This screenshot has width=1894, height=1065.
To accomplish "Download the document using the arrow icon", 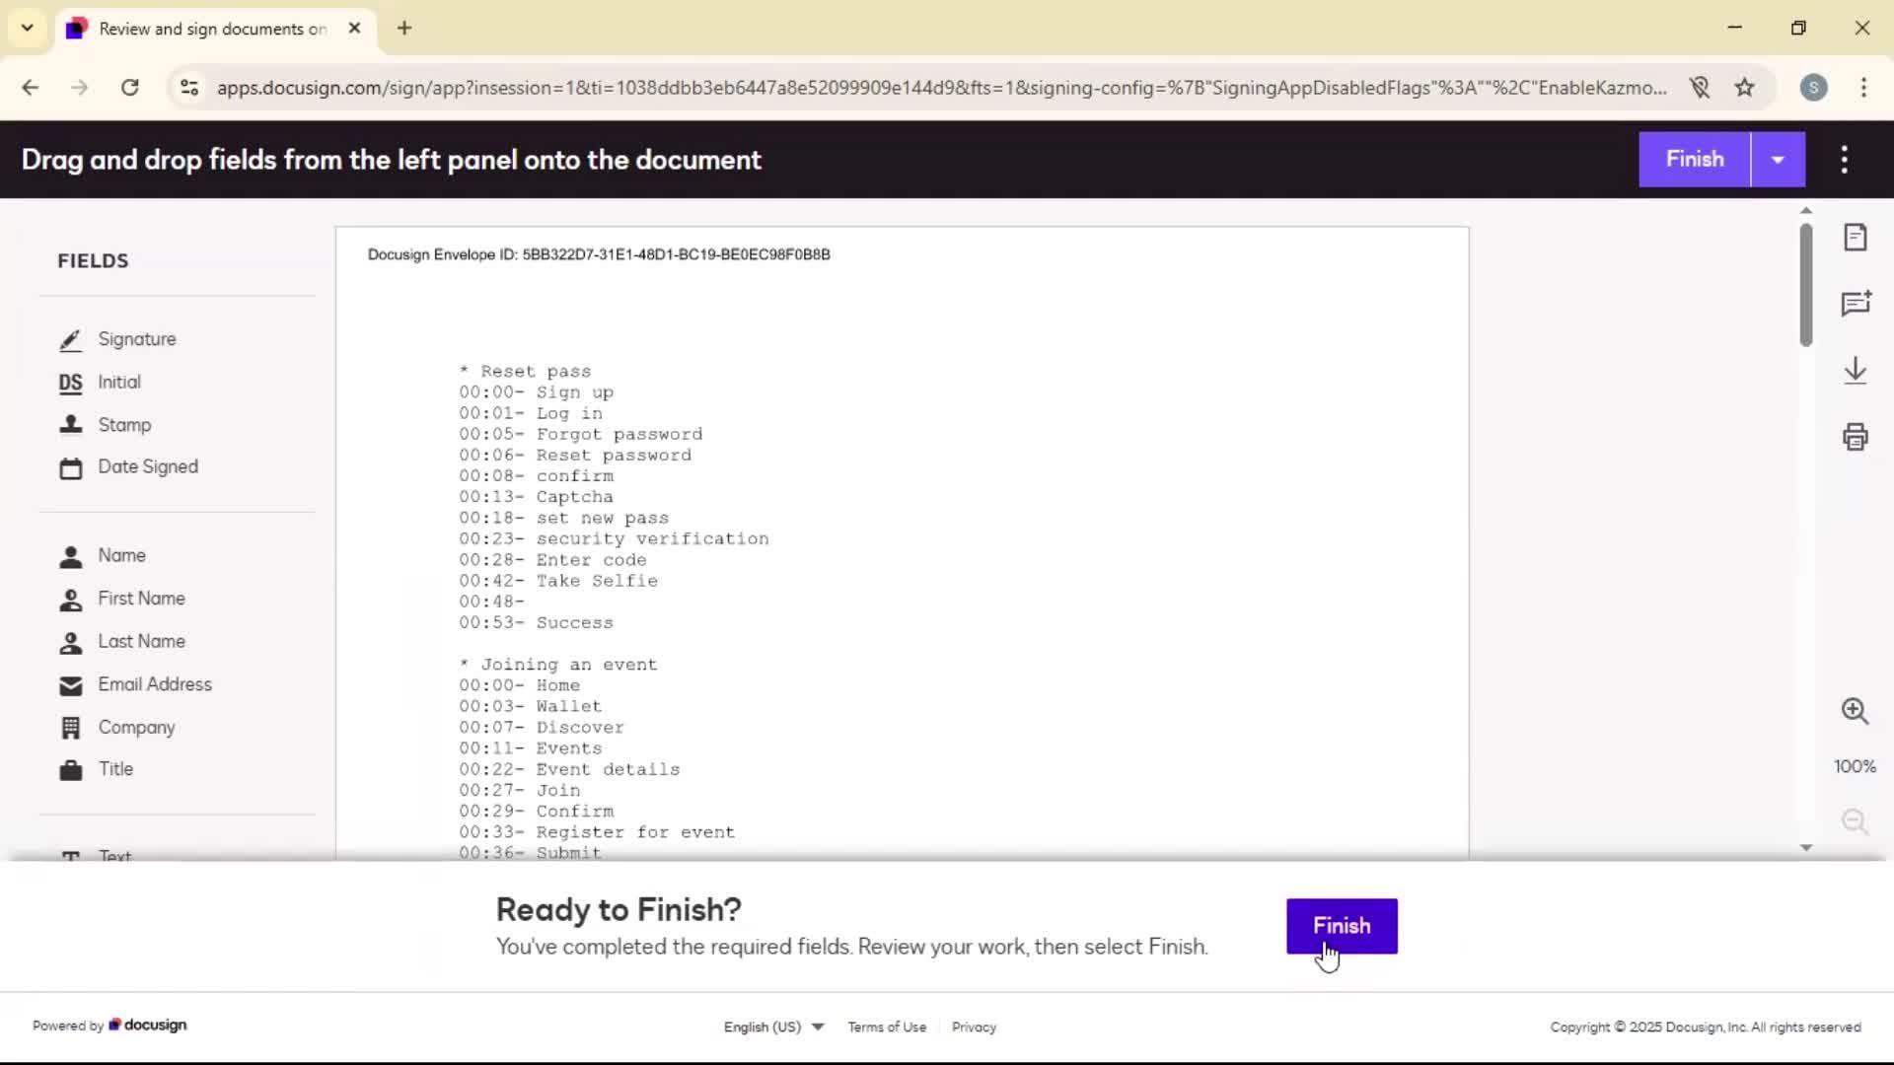I will coord(1856,371).
